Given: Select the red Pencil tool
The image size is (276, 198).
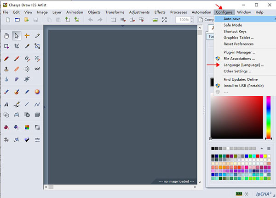Looking at the screenshot, I should pyautogui.click(x=6, y=59).
